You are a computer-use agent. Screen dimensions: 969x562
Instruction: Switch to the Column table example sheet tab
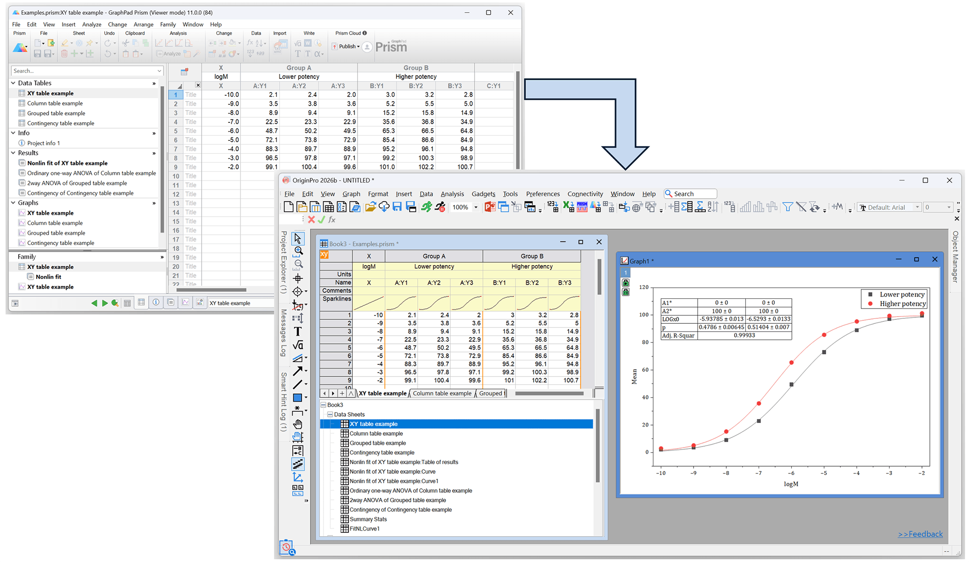tap(442, 393)
